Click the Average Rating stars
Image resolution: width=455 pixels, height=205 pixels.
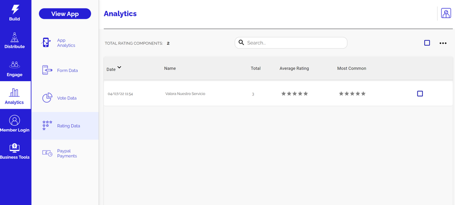[294, 94]
